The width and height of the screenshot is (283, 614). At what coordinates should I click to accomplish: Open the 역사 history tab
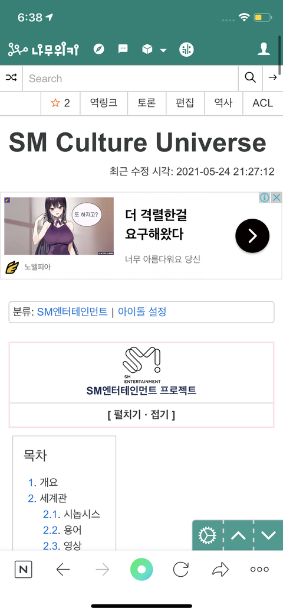(x=223, y=103)
